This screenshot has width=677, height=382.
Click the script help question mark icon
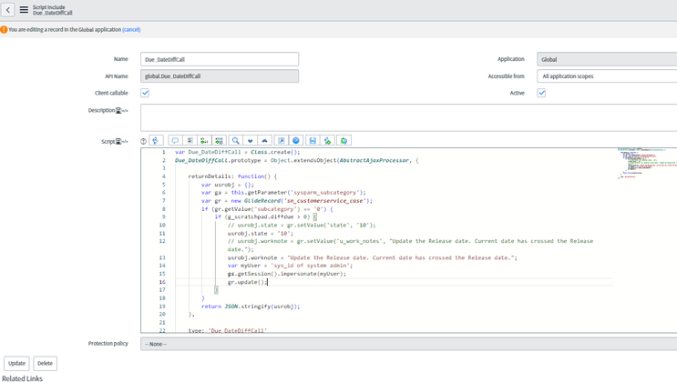(x=143, y=141)
